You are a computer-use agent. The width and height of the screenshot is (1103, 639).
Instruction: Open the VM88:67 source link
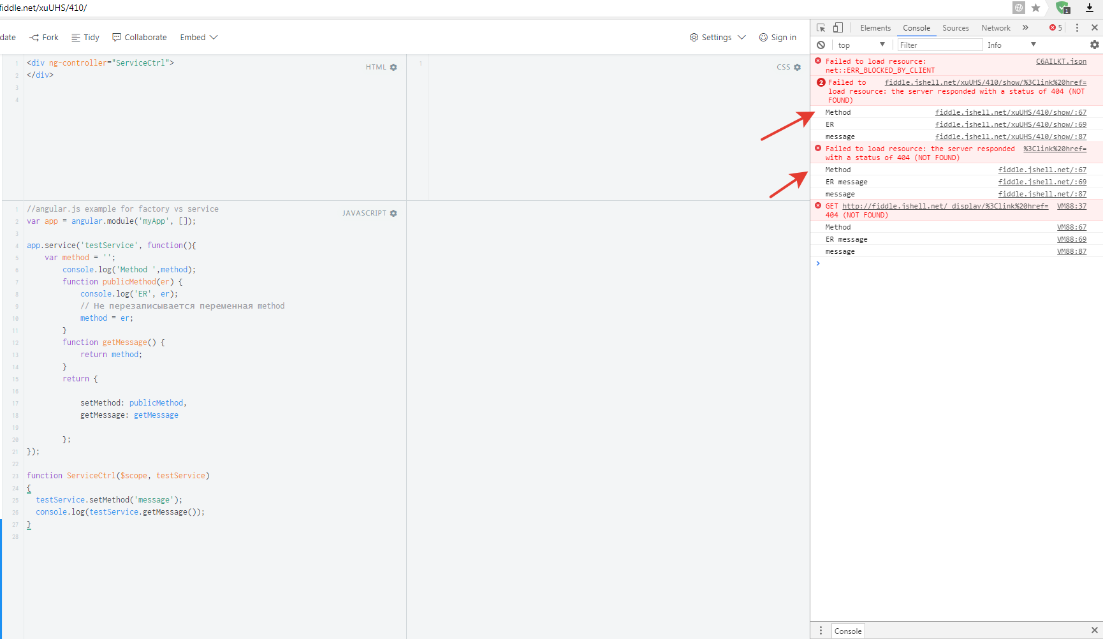(x=1072, y=228)
